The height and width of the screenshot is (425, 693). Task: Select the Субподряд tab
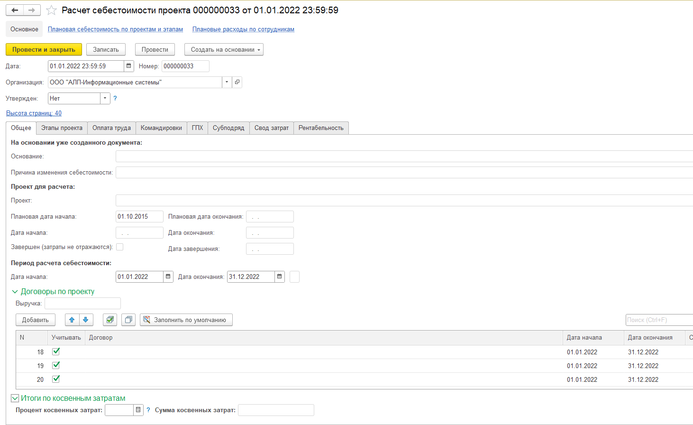[228, 128]
